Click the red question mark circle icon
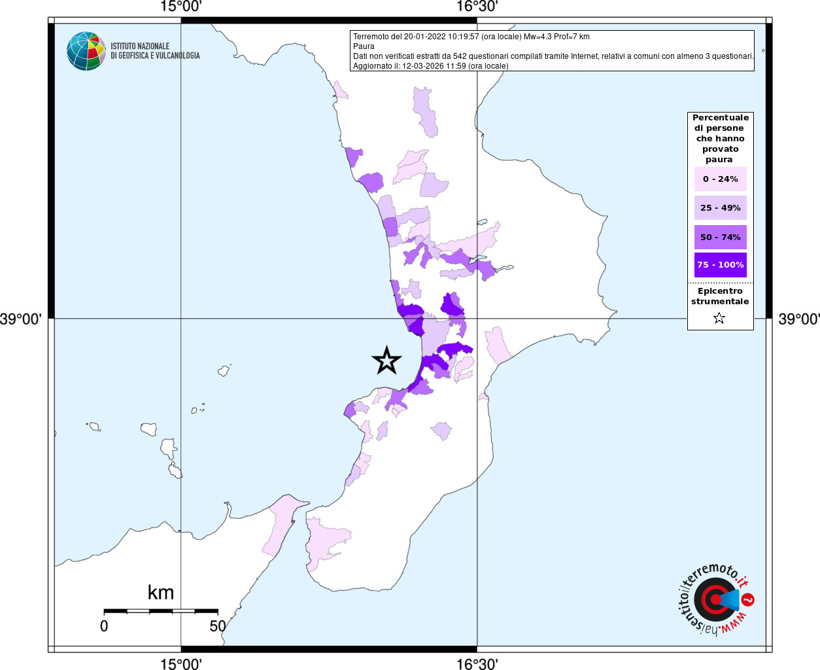This screenshot has height=670, width=820. coord(748,599)
